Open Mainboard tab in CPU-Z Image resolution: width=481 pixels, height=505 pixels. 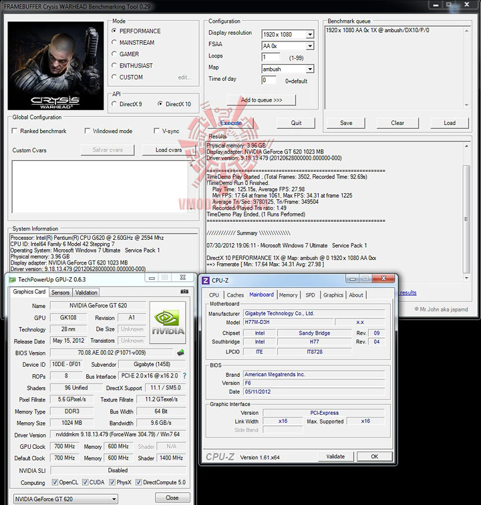click(261, 295)
